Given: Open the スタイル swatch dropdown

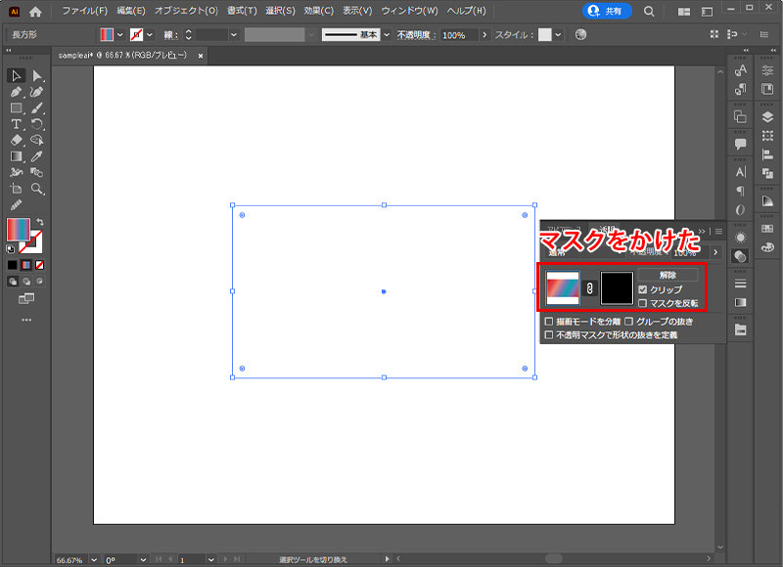Looking at the screenshot, I should (558, 34).
